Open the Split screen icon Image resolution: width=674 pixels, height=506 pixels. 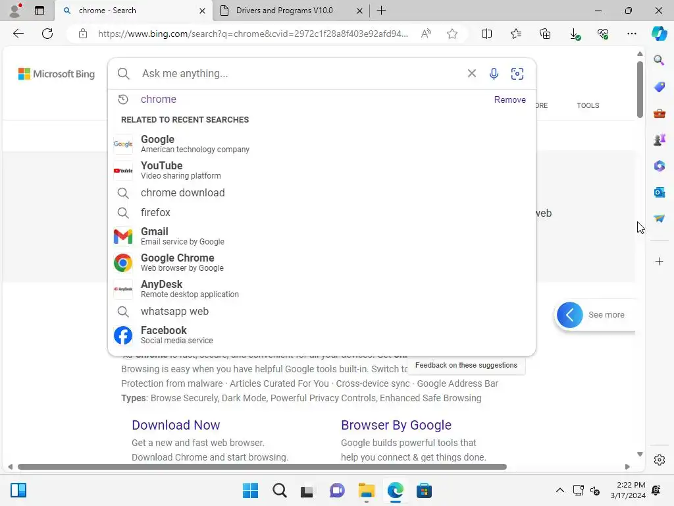click(x=486, y=34)
